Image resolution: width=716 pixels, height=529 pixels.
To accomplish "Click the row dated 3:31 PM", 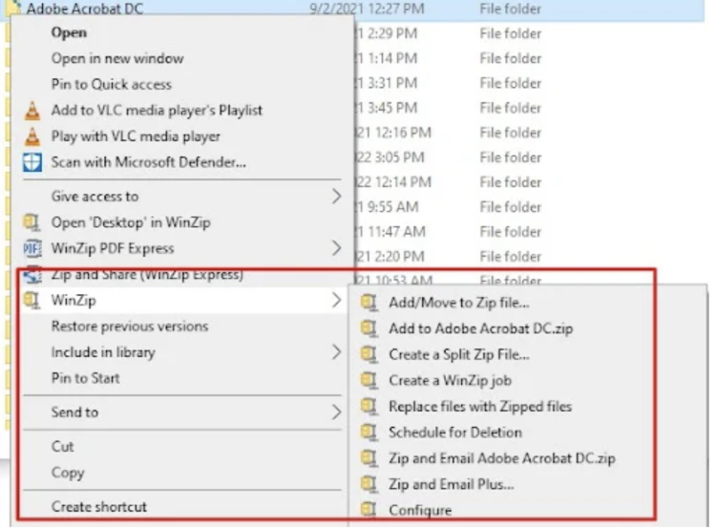I will pos(530,83).
